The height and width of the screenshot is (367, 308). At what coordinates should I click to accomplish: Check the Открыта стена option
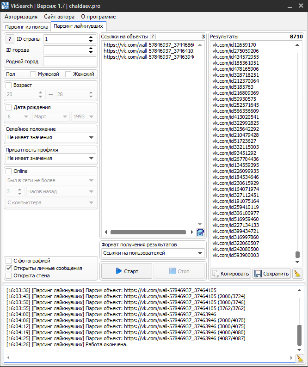[x=9, y=275]
